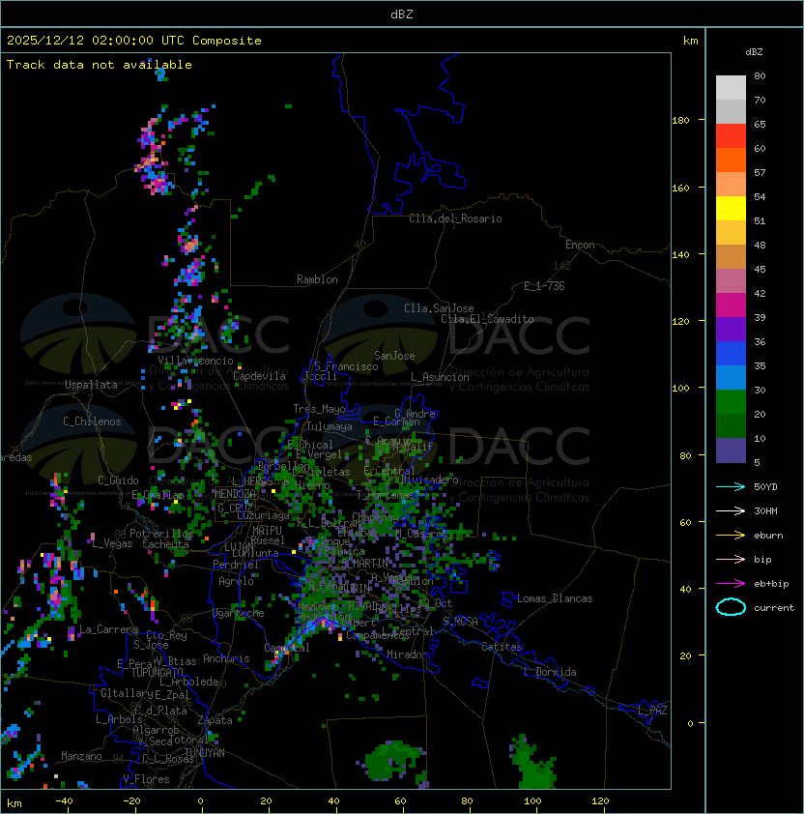Click the 120 km mark on the horizontal axis

(600, 801)
